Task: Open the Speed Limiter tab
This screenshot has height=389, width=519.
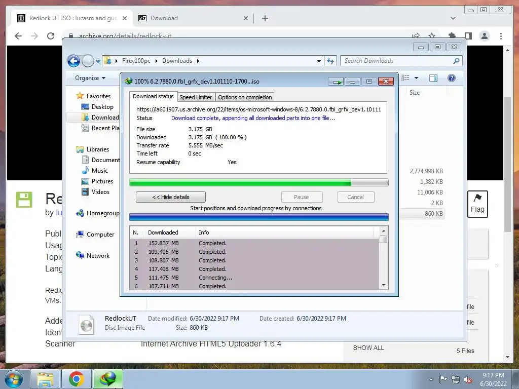Action: (x=196, y=97)
